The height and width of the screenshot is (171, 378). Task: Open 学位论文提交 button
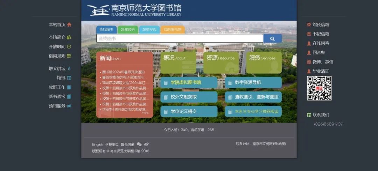[189, 112]
